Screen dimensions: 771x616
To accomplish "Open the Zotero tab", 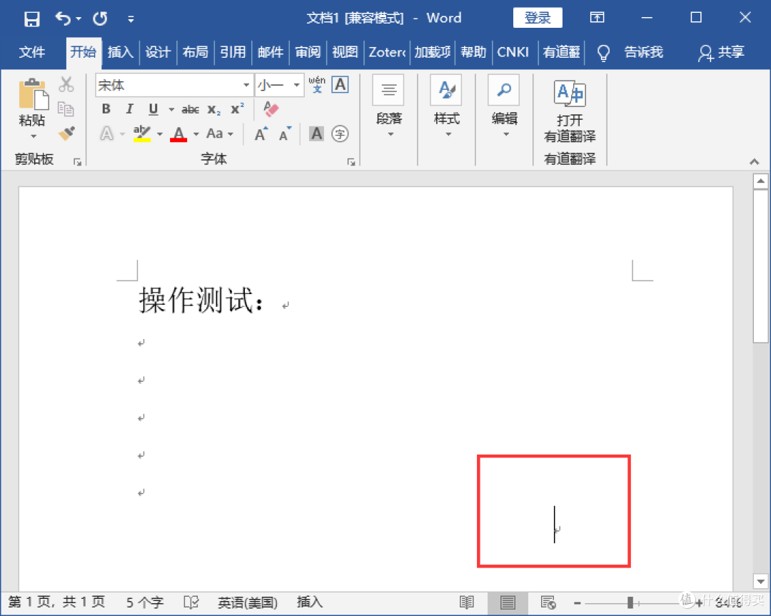I will click(387, 52).
